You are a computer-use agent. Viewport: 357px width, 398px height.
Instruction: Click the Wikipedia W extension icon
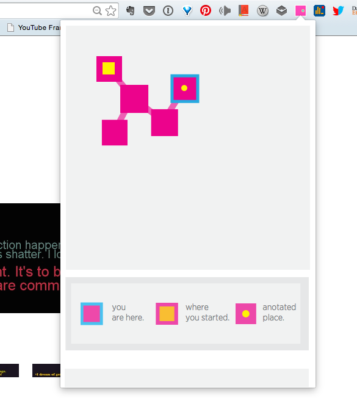[262, 11]
